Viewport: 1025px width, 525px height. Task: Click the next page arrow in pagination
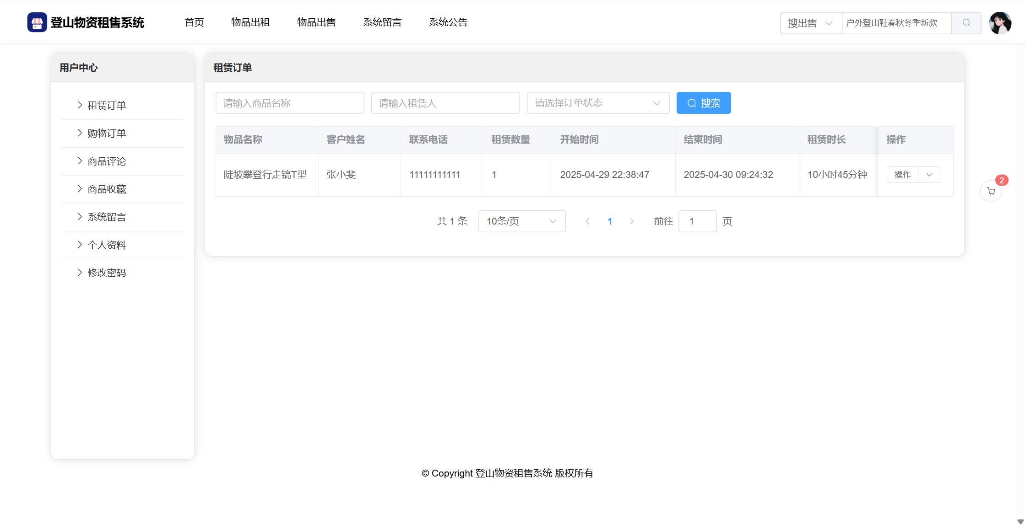pos(632,221)
